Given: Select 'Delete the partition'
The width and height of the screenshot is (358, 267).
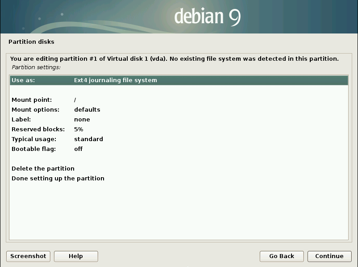Looking at the screenshot, I should (43, 169).
